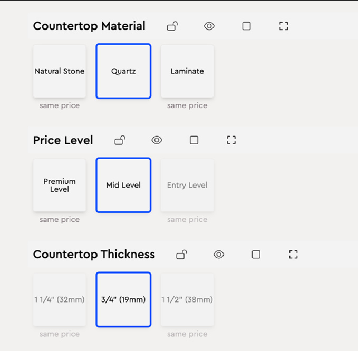Click the lock icon beside Countertop Thickness
Screen dimensions: 358x351
tap(181, 255)
